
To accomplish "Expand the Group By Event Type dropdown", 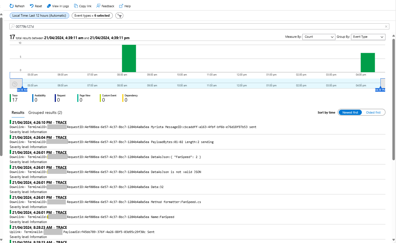I will point(368,37).
